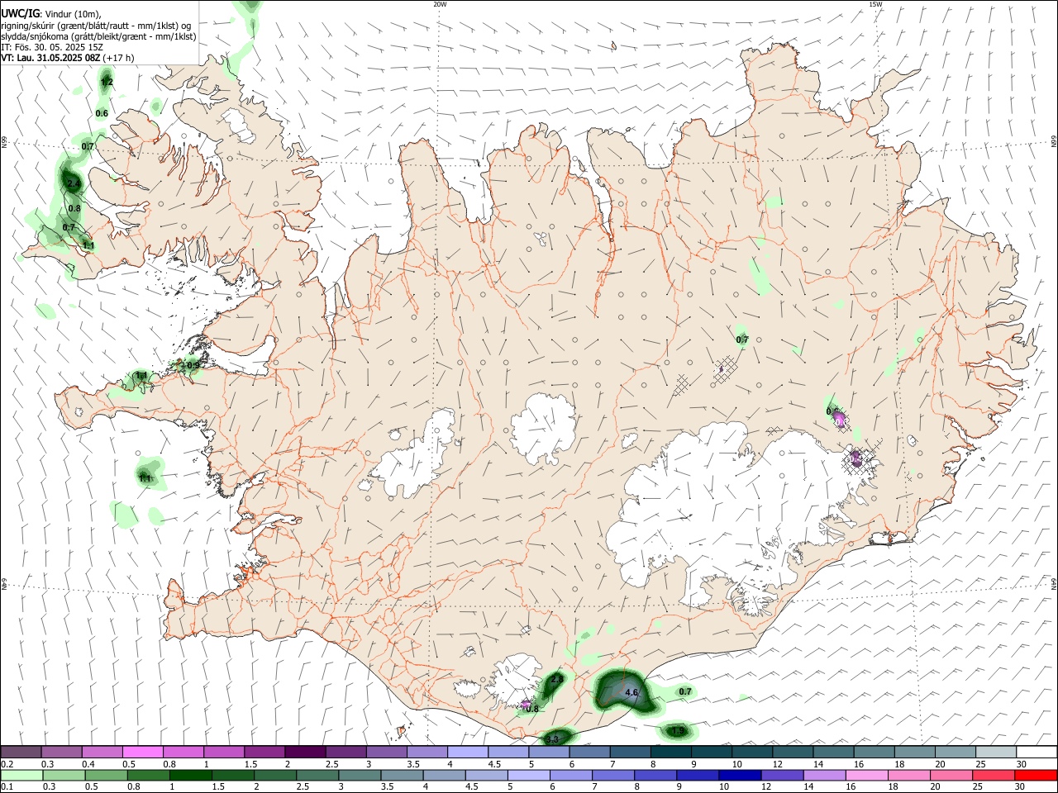Click the round Hofsjökull glacier in central Iceland
This screenshot has width=1058, height=793.
tap(543, 428)
